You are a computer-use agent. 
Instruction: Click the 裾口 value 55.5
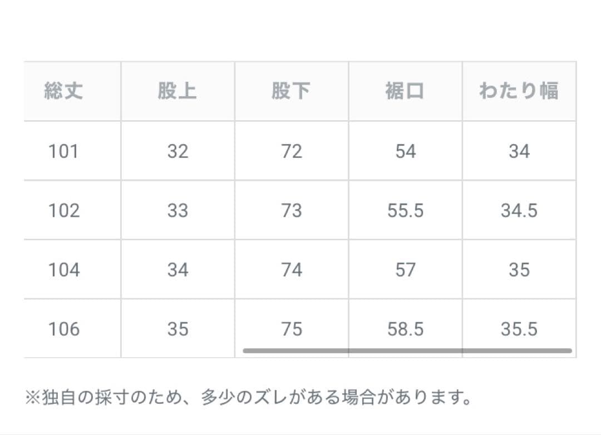coord(405,210)
